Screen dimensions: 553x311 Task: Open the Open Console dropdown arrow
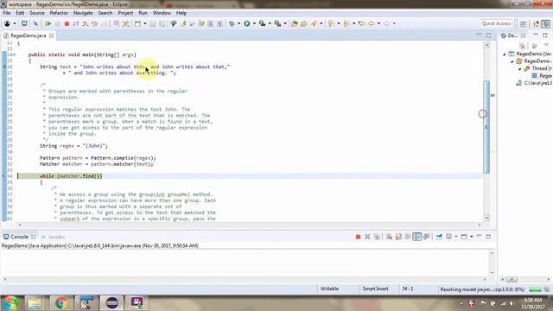point(472,237)
